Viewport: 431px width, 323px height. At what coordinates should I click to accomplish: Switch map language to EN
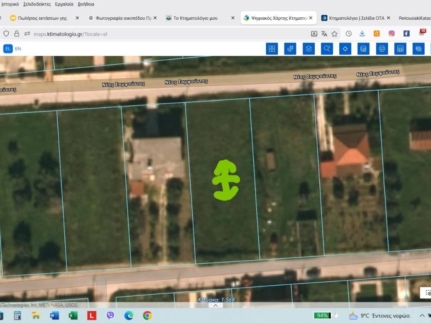coord(18,49)
